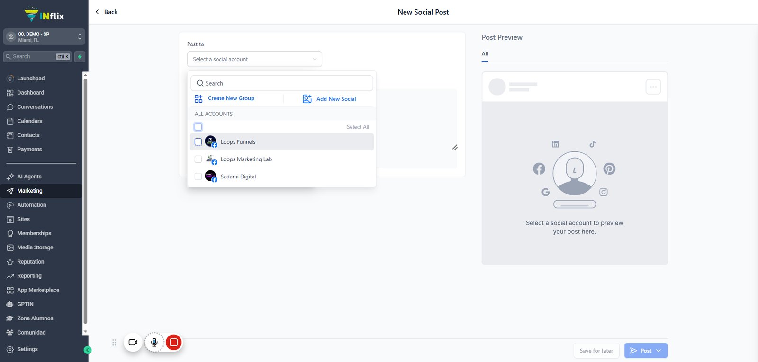Click the account search field in dropdown

tap(282, 83)
